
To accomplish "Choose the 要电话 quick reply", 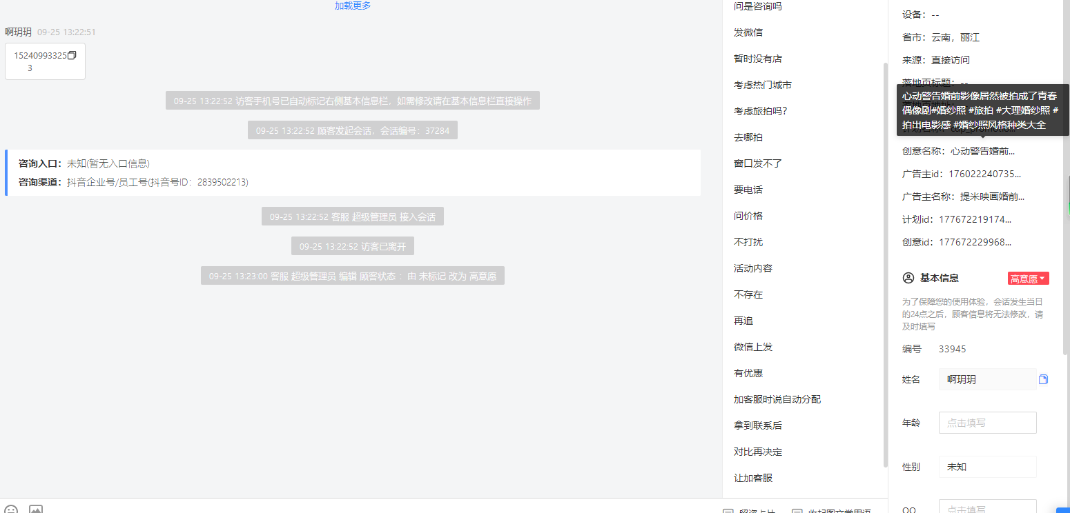I will point(748,190).
